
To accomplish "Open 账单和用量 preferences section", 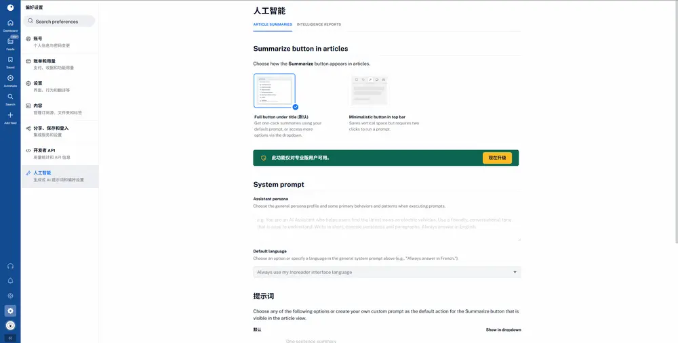I will [60, 64].
